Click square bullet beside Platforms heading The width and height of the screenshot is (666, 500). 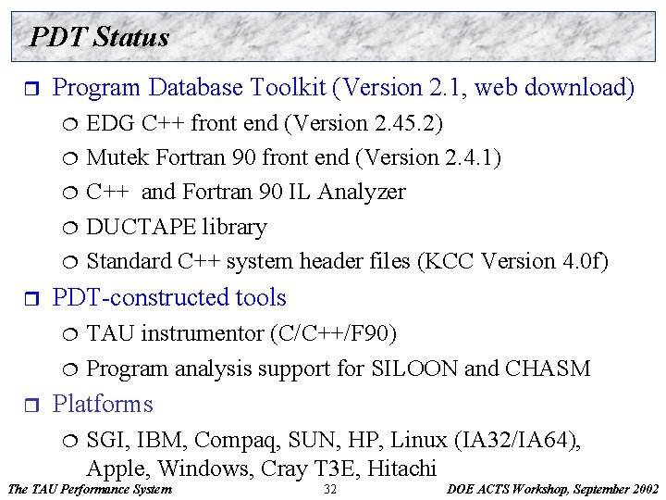(x=31, y=405)
